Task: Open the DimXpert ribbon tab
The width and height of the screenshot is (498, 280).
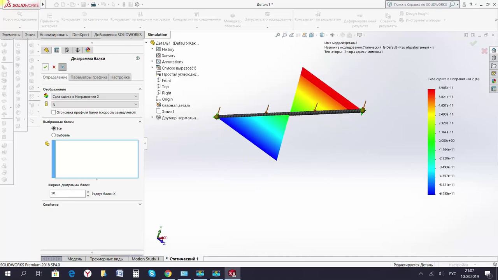Action: point(81,35)
